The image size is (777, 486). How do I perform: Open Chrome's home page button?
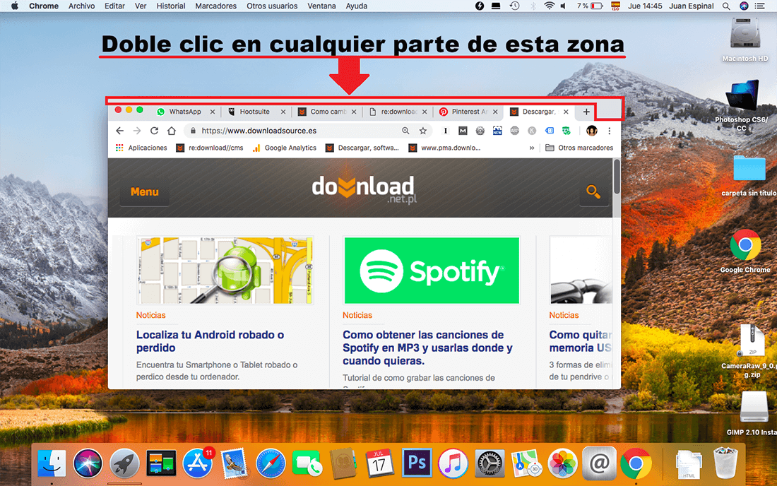172,131
